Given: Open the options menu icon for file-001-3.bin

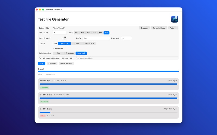Looking at the screenshot, I should tap(175, 95).
